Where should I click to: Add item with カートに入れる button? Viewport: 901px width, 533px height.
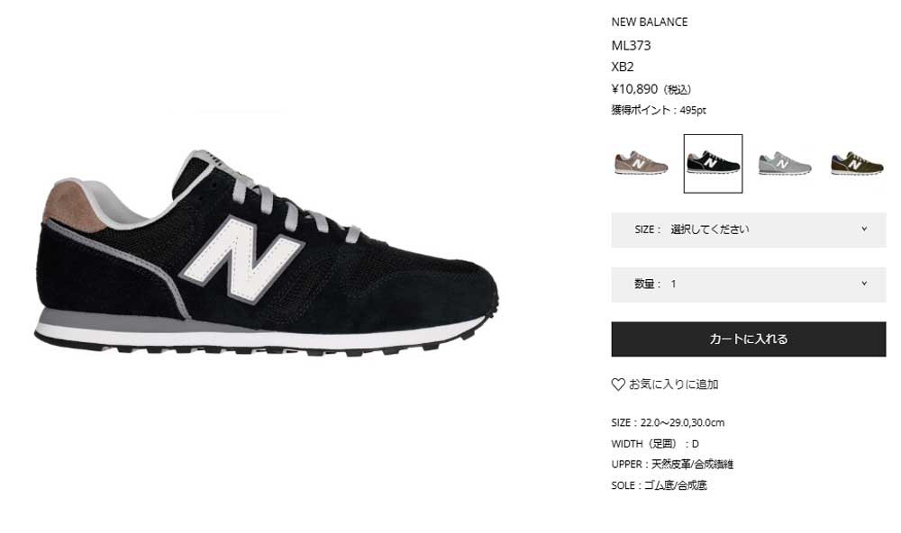(748, 339)
